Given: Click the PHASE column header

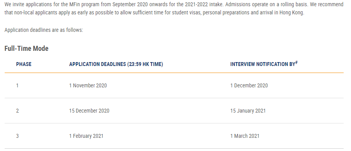Looking at the screenshot, I should click(x=24, y=64).
